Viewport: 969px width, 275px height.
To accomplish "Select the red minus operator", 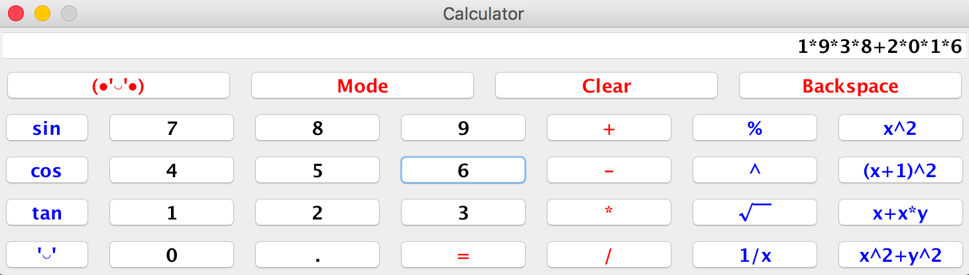I will coord(609,171).
